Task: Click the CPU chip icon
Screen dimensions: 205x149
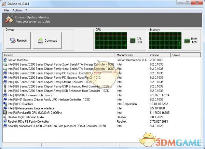Action: tap(133, 41)
